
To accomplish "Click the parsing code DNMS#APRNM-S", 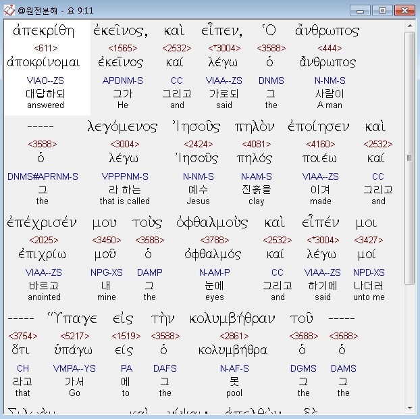I will 43,176.
